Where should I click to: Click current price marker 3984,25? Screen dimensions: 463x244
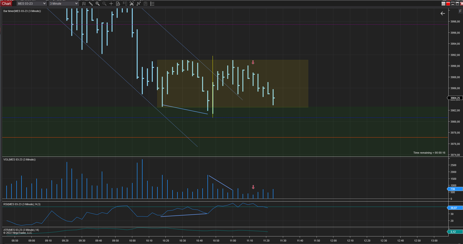(x=455, y=98)
